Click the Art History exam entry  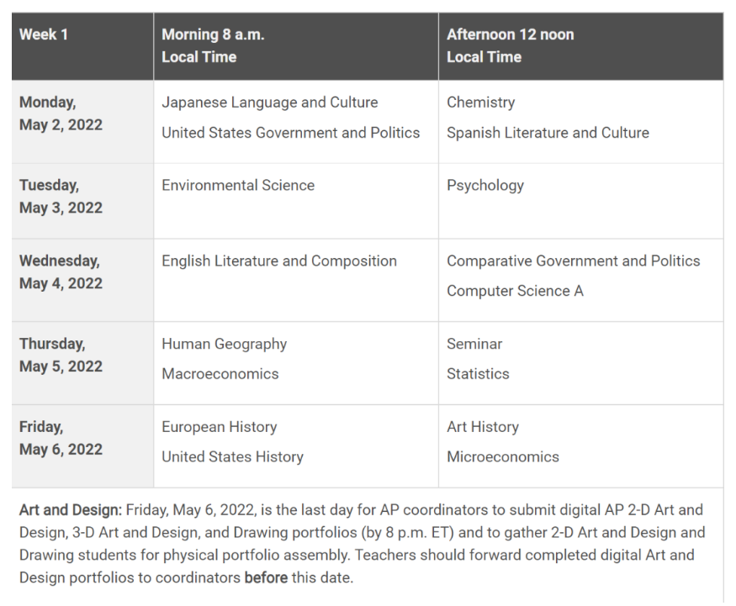point(483,427)
